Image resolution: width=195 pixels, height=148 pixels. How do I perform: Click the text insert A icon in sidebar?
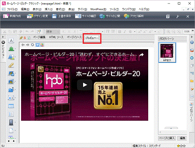(x=11, y=41)
